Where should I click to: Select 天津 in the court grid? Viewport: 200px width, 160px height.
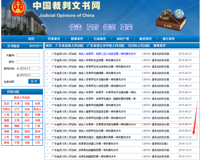(17, 104)
